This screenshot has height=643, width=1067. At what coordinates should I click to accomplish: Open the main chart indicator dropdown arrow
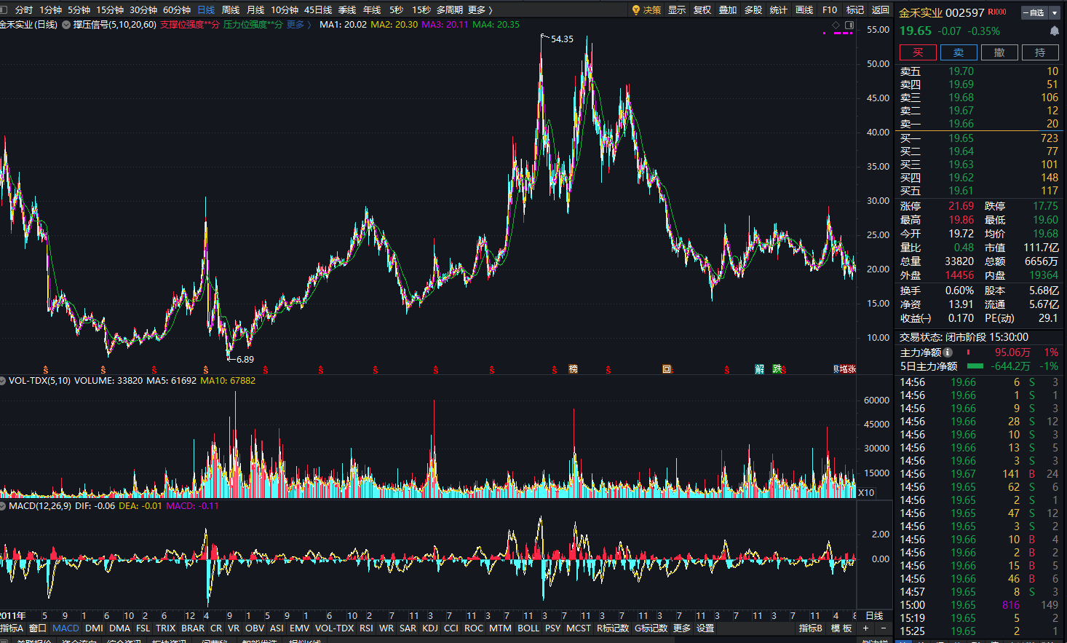(x=66, y=25)
